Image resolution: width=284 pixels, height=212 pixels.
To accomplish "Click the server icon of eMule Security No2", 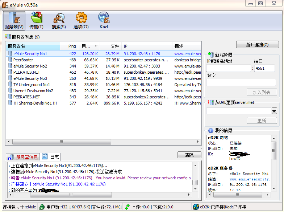I will coord(10,66).
